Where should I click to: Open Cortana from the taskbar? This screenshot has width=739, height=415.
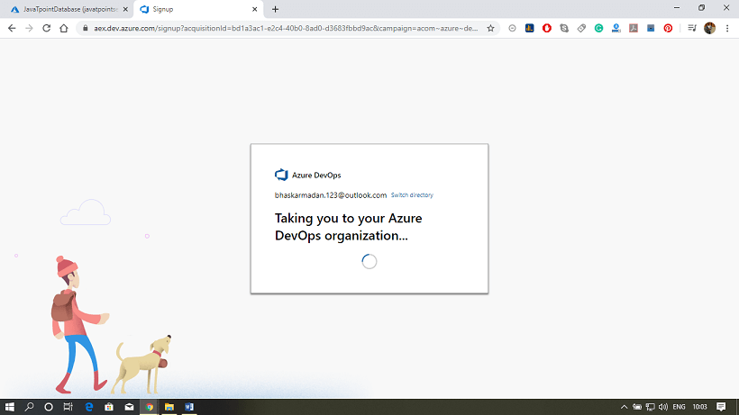49,407
